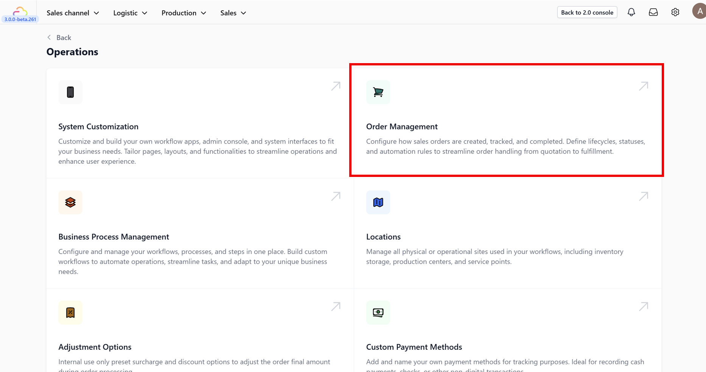The width and height of the screenshot is (706, 372).
Task: Open the notifications bell icon
Action: point(631,12)
